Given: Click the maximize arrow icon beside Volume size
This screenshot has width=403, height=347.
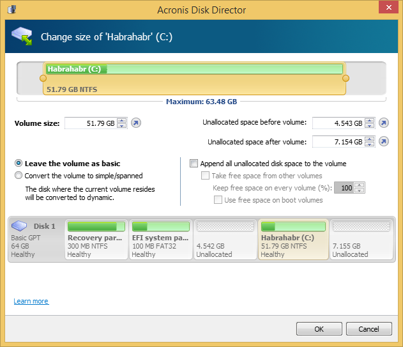Looking at the screenshot, I should tap(136, 123).
